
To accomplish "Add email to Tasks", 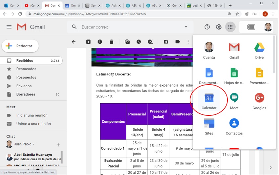I will (x=150, y=42).
